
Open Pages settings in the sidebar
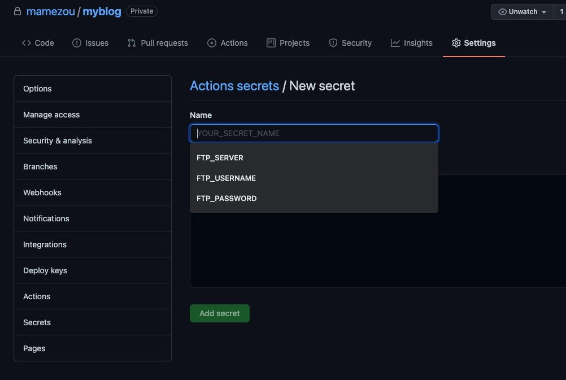[93, 348]
